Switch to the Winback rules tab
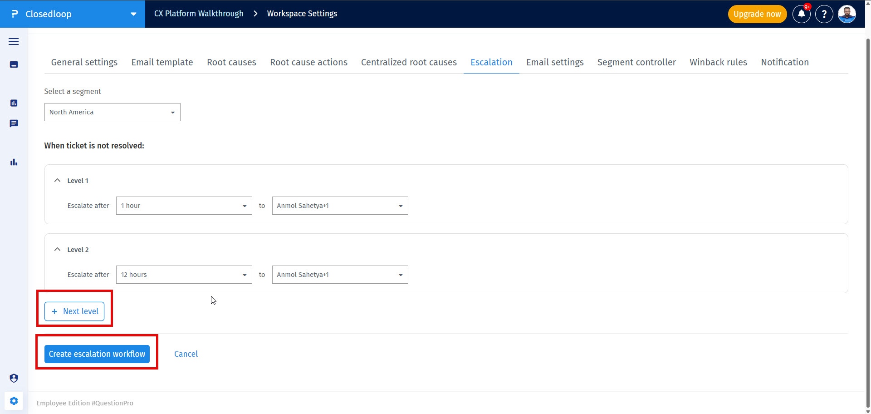This screenshot has width=871, height=414. pyautogui.click(x=718, y=62)
